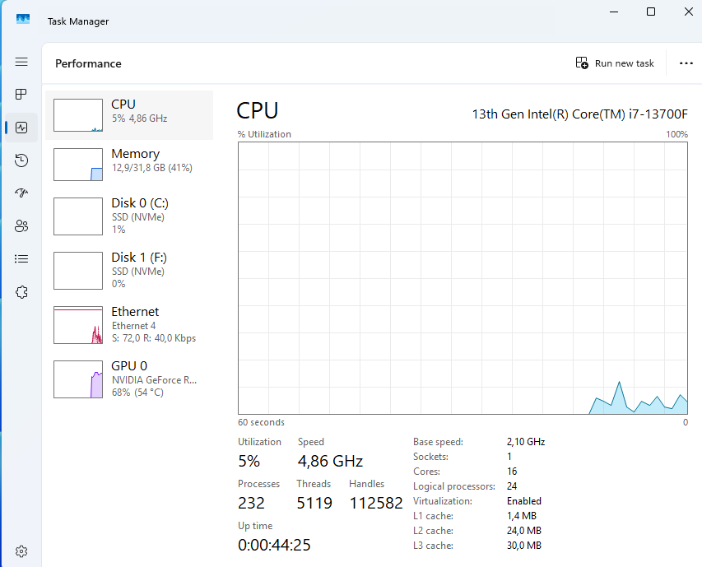Click the L3 cache '30,0 MB' value
Image resolution: width=702 pixels, height=567 pixels.
click(x=523, y=545)
